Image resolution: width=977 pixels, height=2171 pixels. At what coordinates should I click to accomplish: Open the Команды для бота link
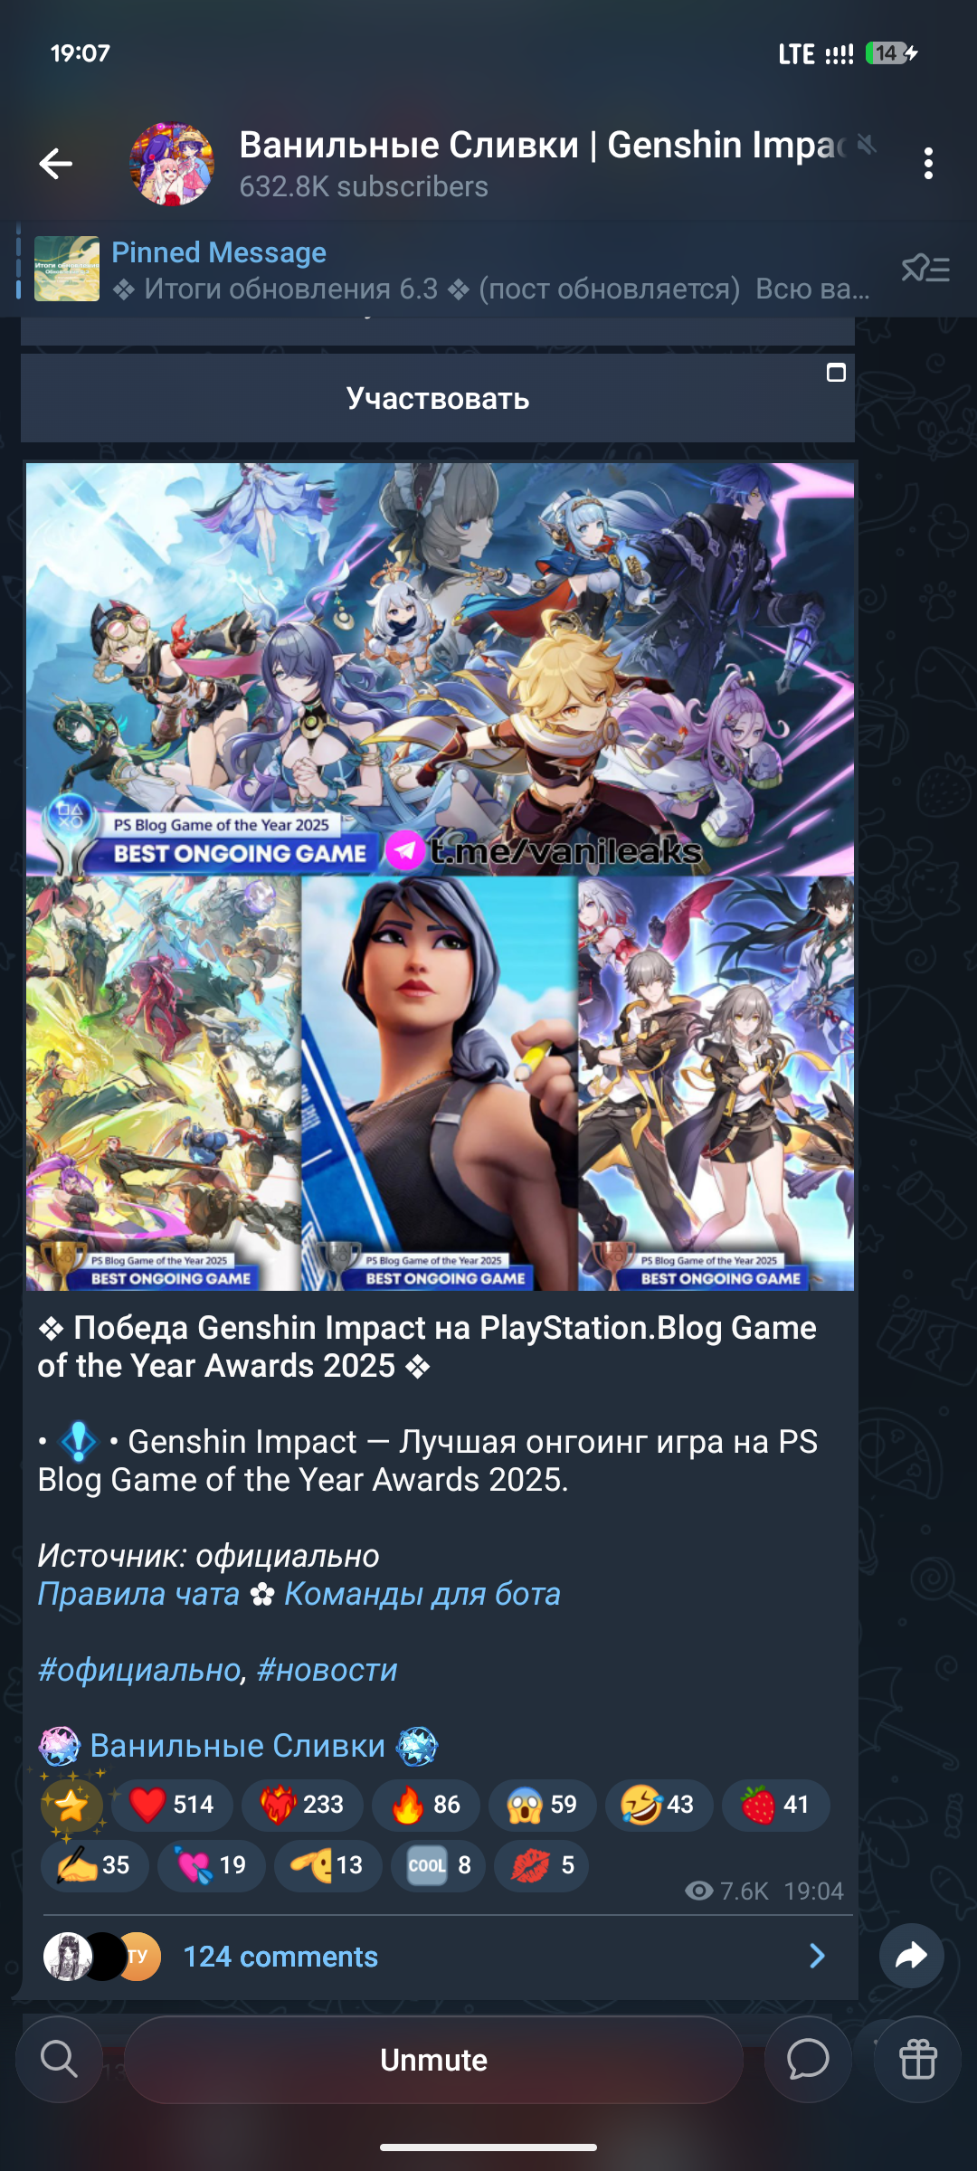422,1594
